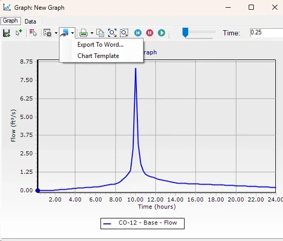Select the Graph tab
283x241 pixels.
point(10,21)
